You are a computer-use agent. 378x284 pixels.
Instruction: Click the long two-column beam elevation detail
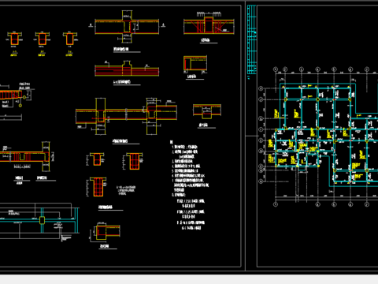[127, 116]
